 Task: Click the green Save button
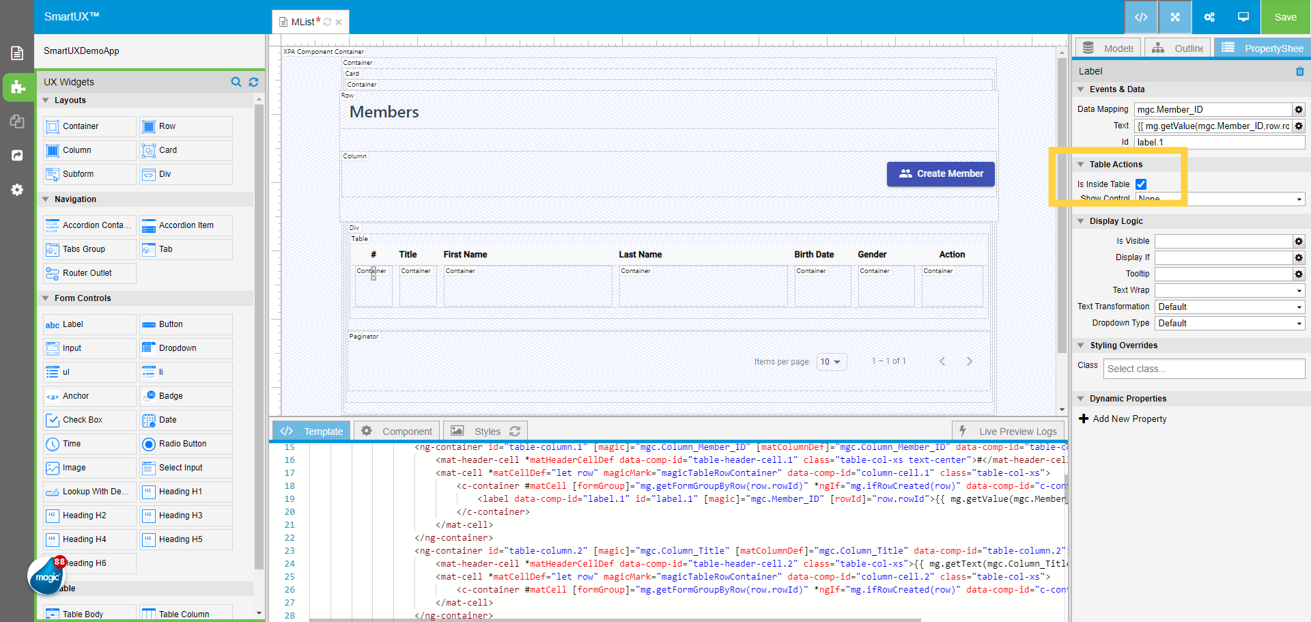tap(1285, 17)
